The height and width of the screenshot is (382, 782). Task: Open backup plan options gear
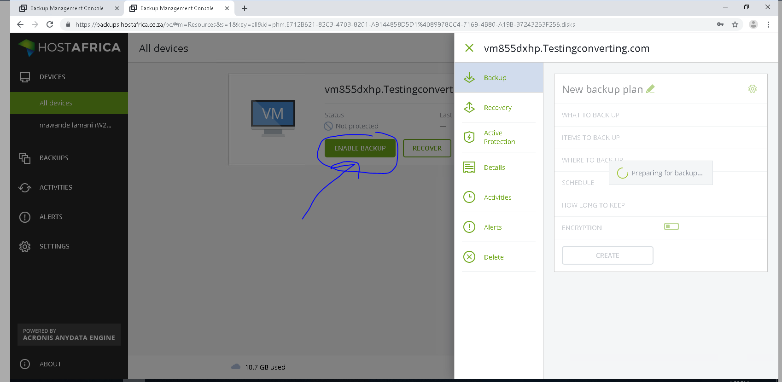[x=753, y=89]
